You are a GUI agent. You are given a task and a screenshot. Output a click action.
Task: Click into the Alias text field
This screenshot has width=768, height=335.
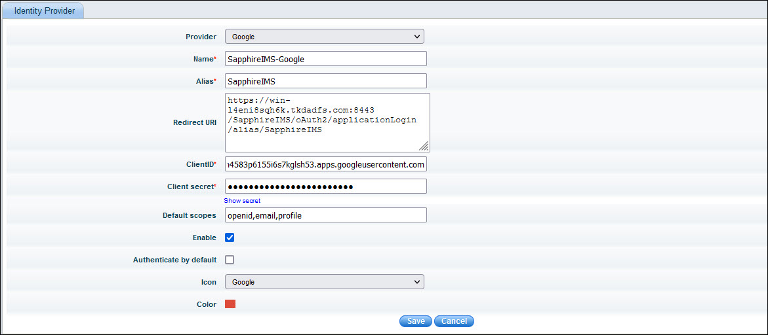click(325, 81)
